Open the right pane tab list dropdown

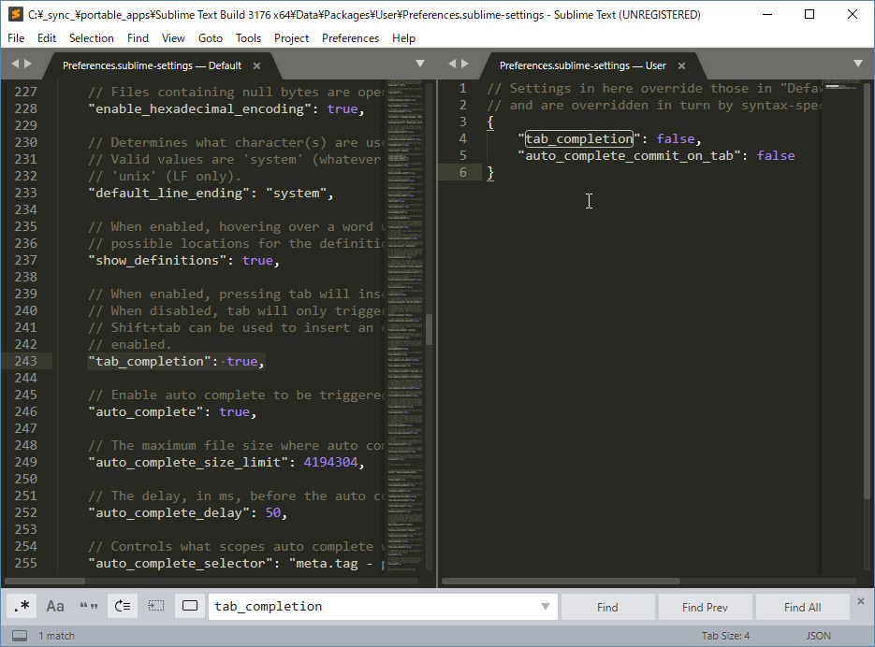pos(858,64)
